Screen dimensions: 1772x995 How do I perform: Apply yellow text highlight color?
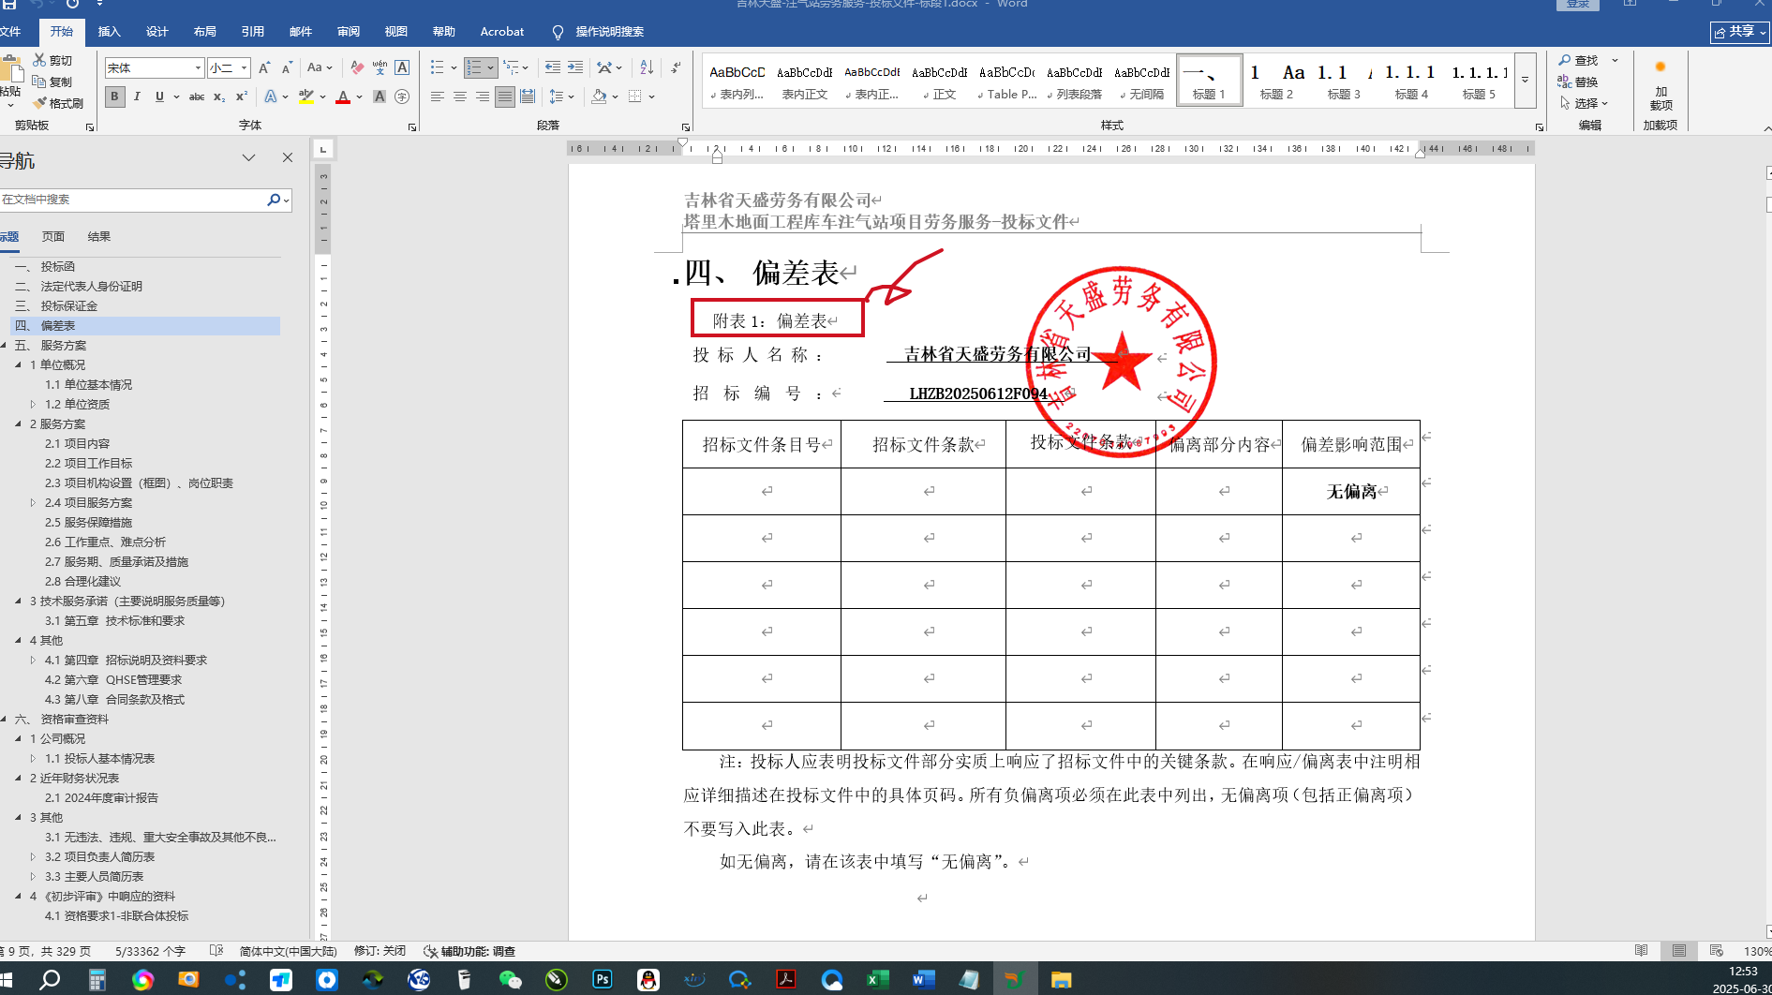pyautogui.click(x=305, y=97)
